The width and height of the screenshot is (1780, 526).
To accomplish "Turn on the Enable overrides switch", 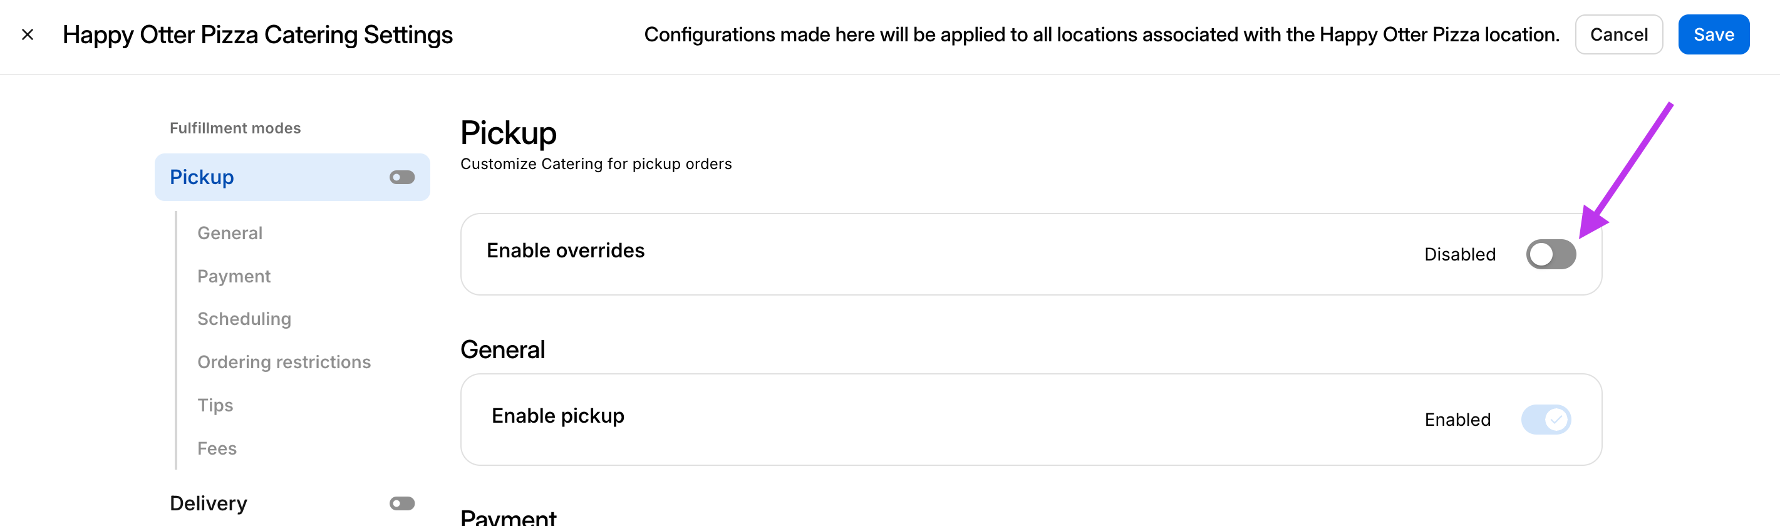I will pos(1550,254).
